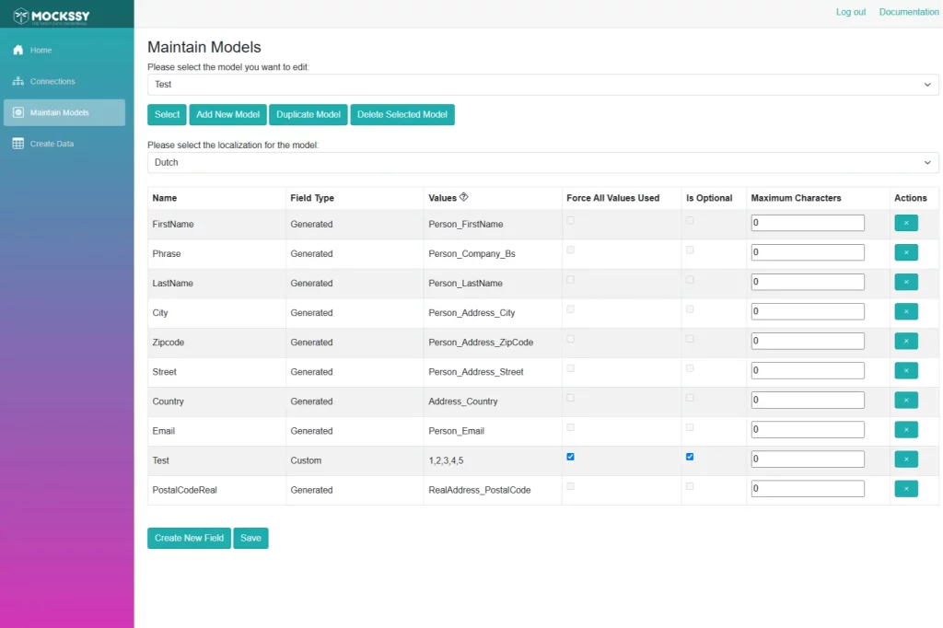This screenshot has height=628, width=943.
Task: Click Maximum Characters input for FirstName
Action: pos(808,223)
